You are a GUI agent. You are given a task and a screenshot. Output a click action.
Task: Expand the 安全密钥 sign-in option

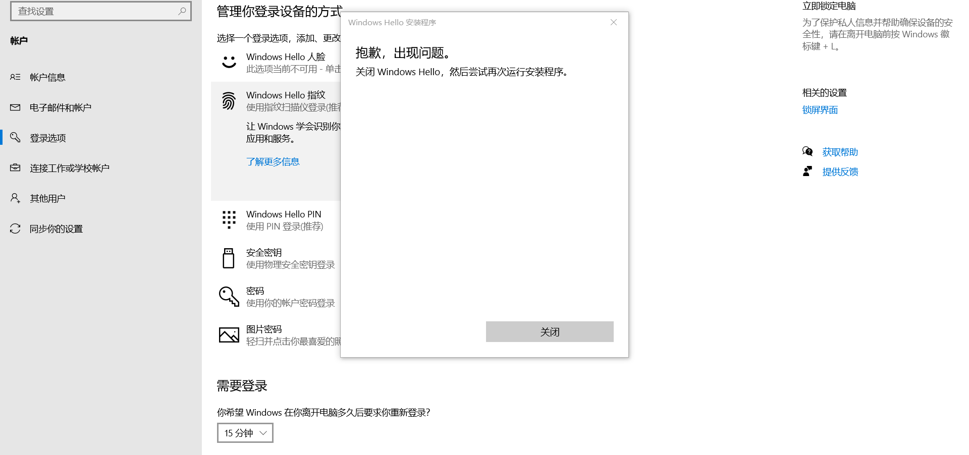coord(276,258)
